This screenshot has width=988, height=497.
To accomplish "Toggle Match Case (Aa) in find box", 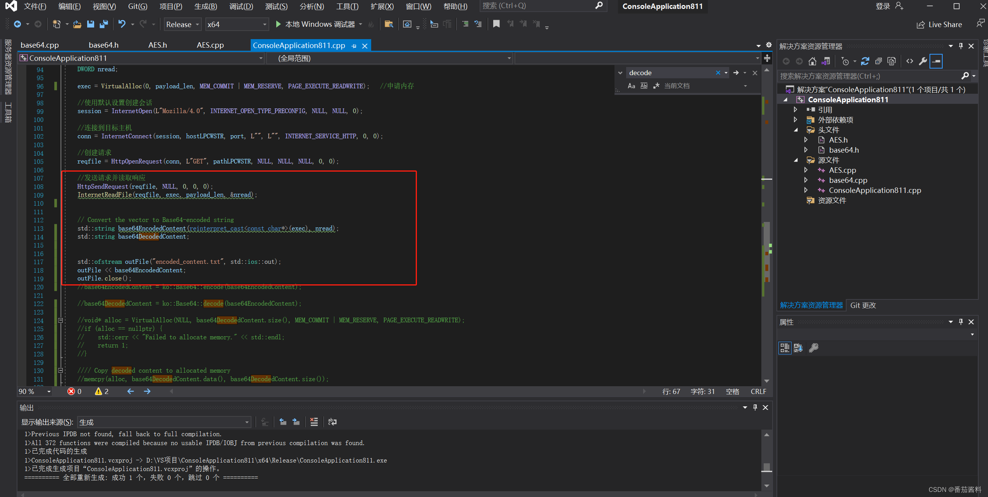I will 631,86.
